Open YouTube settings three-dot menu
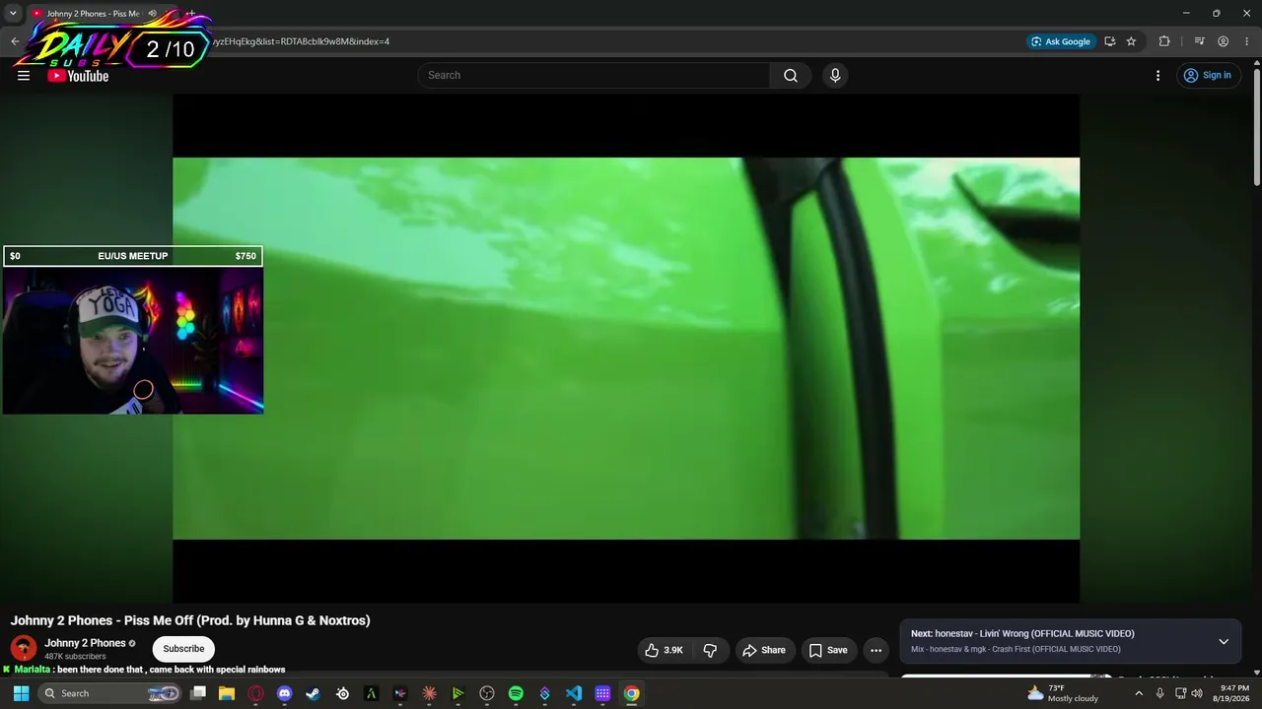Image resolution: width=1262 pixels, height=709 pixels. click(x=1157, y=76)
